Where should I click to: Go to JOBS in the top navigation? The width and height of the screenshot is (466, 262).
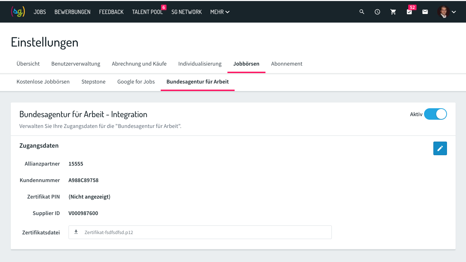click(x=40, y=12)
